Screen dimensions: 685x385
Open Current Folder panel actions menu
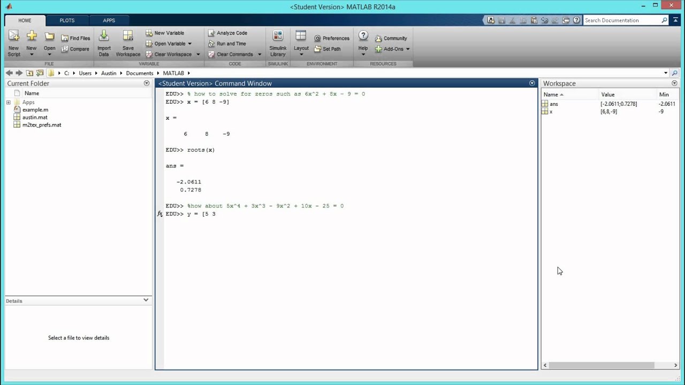click(x=147, y=83)
